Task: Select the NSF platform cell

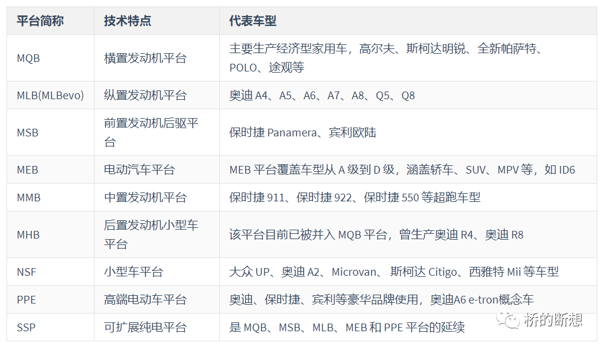Action: (x=50, y=272)
